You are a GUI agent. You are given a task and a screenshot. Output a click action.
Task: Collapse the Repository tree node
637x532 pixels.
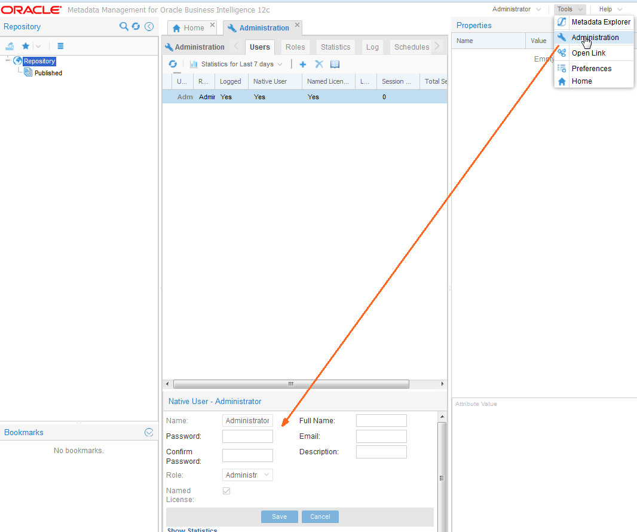[8, 60]
